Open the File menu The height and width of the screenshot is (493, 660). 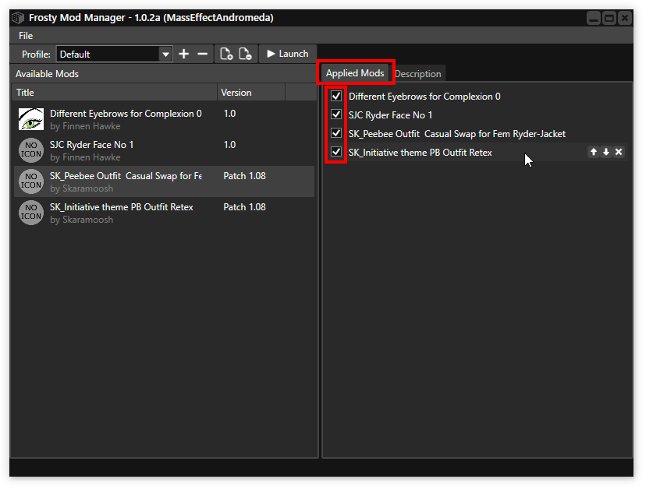(x=26, y=36)
